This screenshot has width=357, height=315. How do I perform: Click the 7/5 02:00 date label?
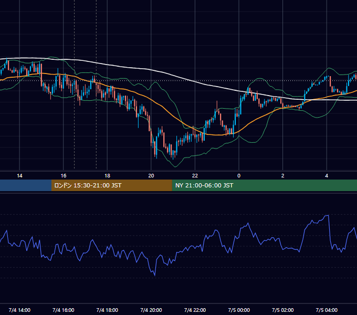(x=283, y=310)
